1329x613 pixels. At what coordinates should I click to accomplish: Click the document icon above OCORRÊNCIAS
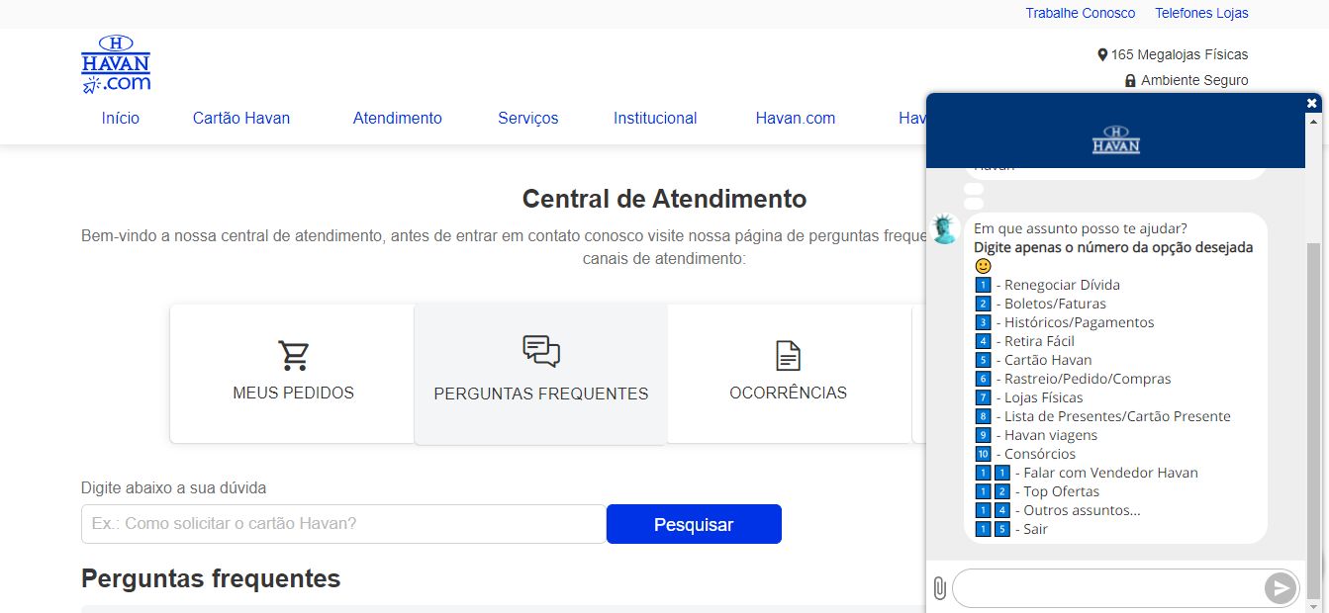pos(788,355)
